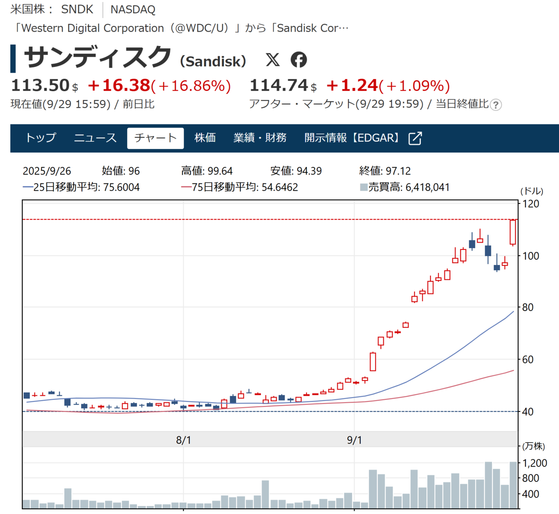Click the NASDAQ exchange label

(x=133, y=9)
